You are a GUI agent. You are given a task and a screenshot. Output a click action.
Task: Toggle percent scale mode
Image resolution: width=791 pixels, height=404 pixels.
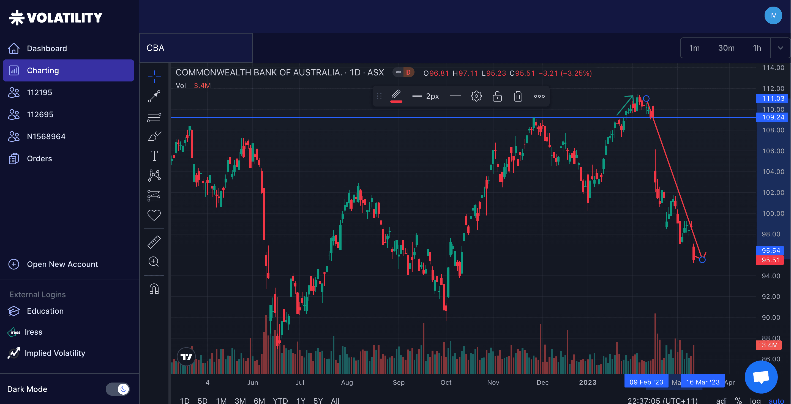738,400
